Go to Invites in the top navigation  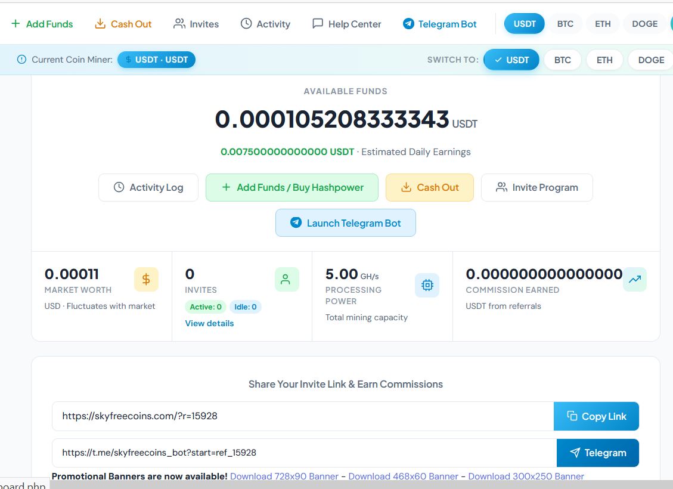point(196,24)
